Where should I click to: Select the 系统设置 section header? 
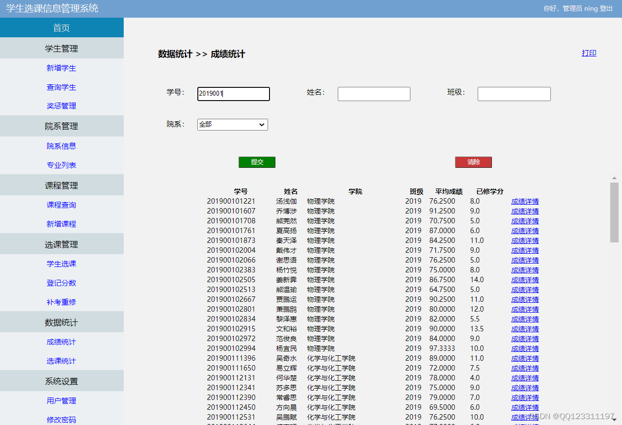(61, 381)
